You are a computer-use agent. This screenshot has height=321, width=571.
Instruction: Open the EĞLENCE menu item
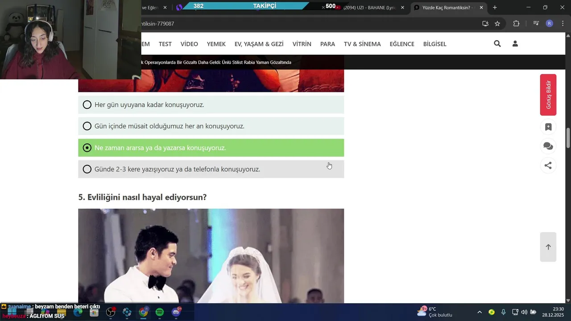click(402, 44)
